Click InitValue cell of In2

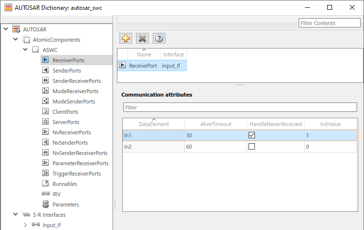330,147
